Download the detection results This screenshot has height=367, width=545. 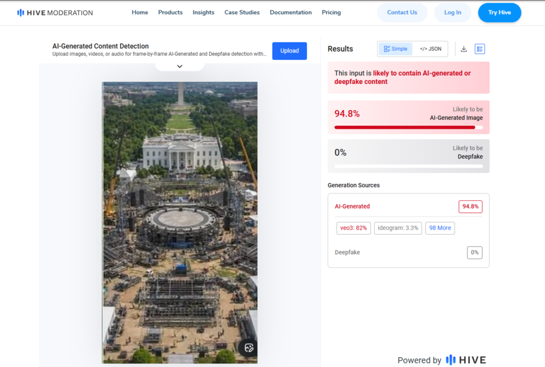(x=464, y=49)
